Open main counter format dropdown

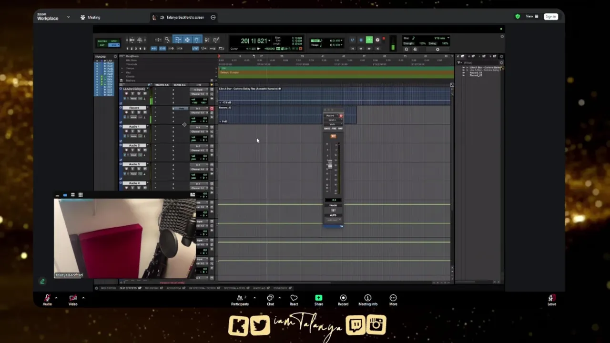pyautogui.click(x=269, y=40)
